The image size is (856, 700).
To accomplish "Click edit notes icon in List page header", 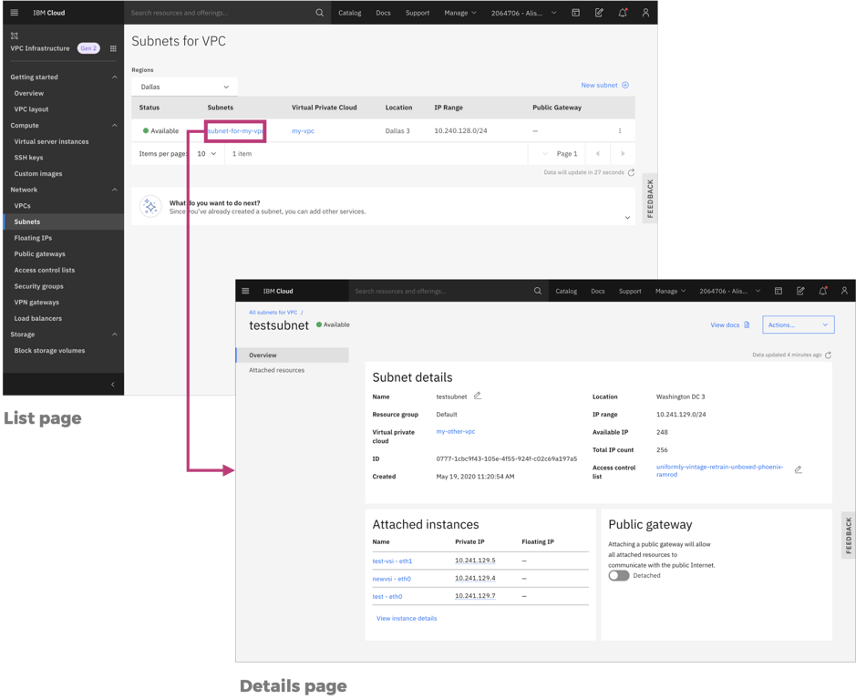I will click(x=599, y=13).
